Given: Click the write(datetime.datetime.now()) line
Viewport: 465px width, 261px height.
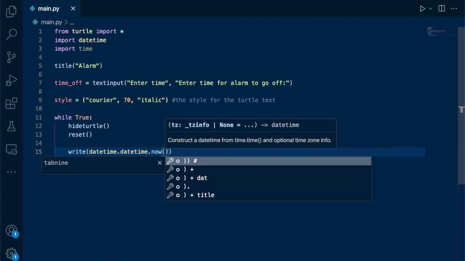Looking at the screenshot, I should point(120,152).
